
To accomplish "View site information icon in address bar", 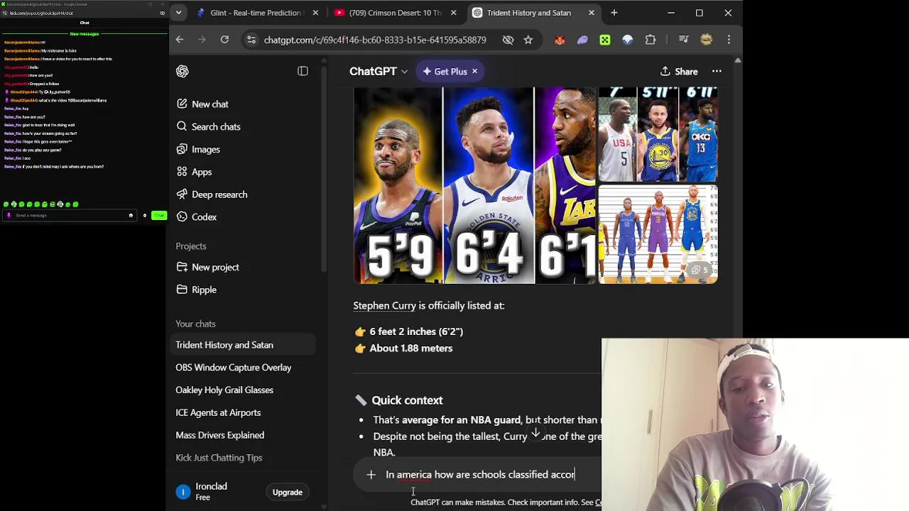I will 251,40.
